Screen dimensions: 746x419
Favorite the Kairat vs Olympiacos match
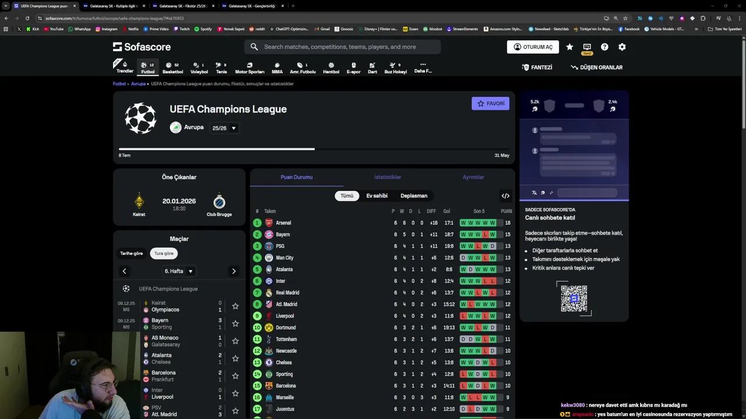pos(235,306)
